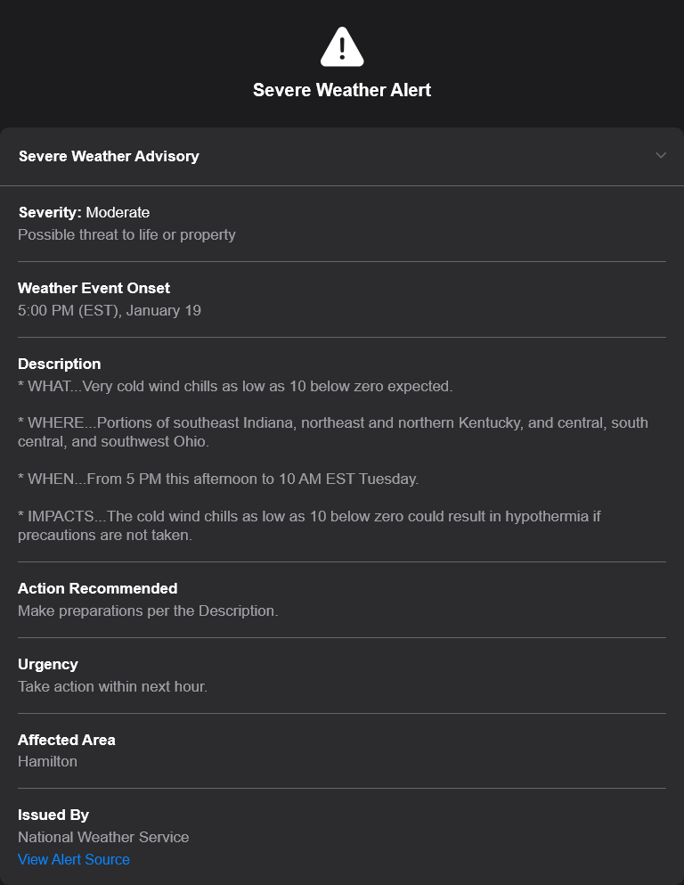Click the Affected Area heading

(x=66, y=740)
